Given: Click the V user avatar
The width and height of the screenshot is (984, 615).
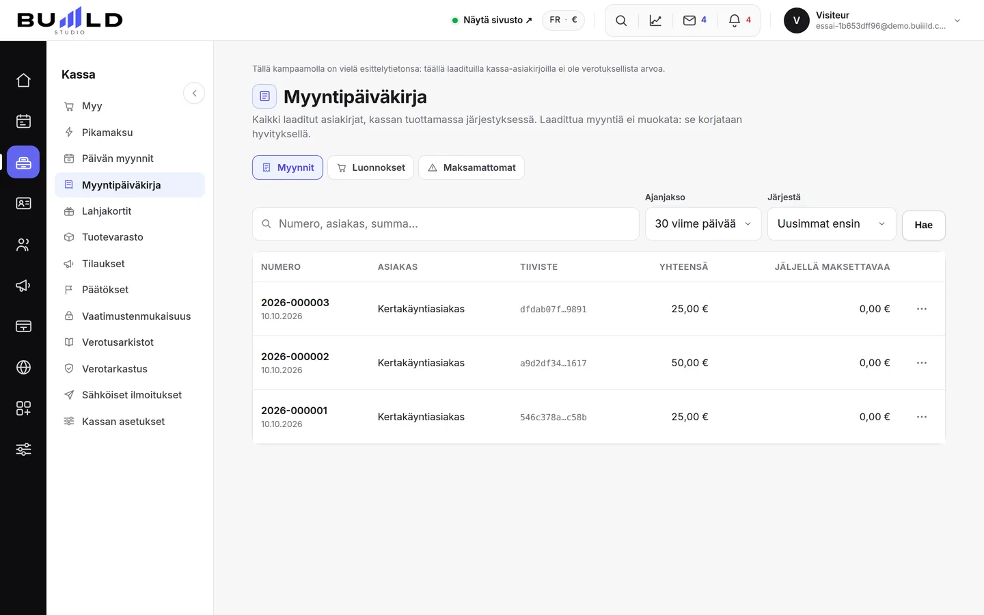Looking at the screenshot, I should [x=797, y=20].
